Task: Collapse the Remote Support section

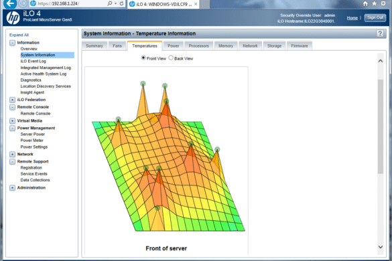Action: 12,161
